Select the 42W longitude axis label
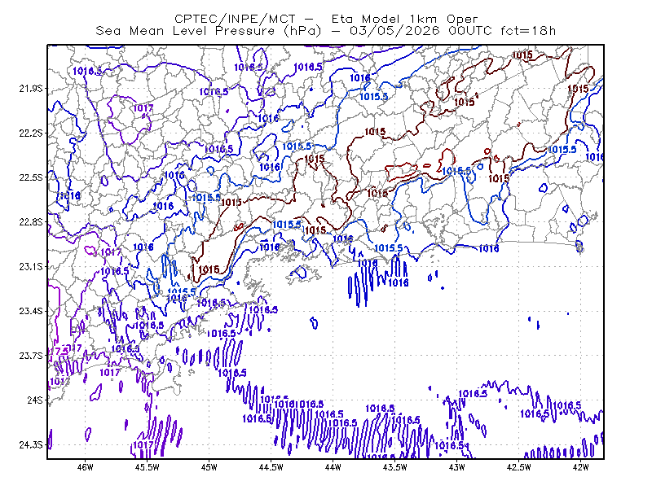 tap(580, 467)
